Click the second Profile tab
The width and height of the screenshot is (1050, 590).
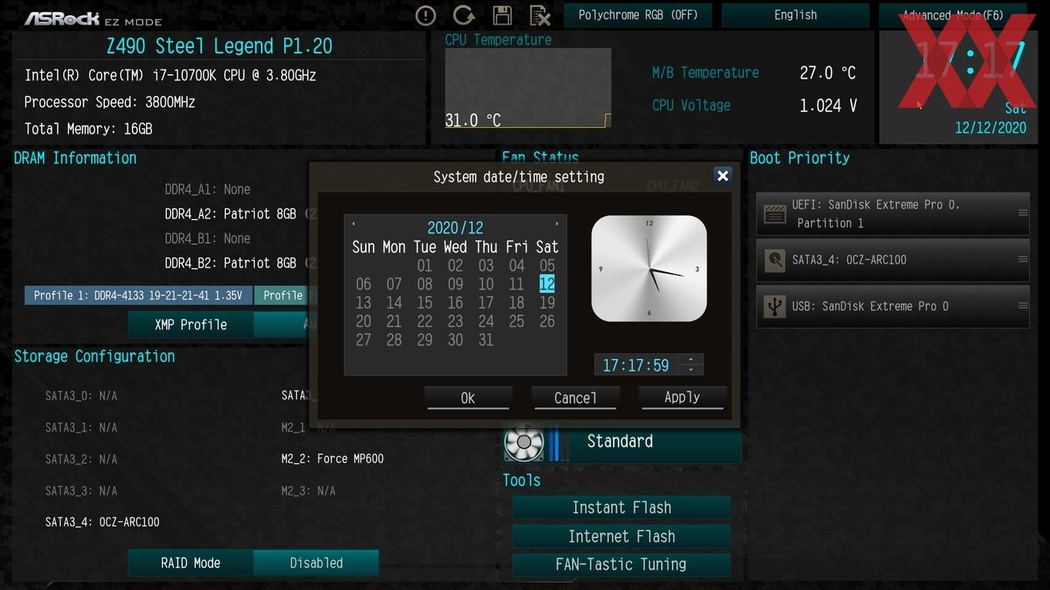pyautogui.click(x=282, y=295)
